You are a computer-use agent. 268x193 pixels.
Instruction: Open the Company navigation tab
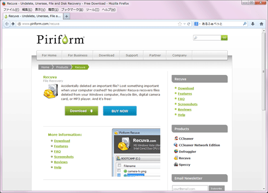[180, 55]
